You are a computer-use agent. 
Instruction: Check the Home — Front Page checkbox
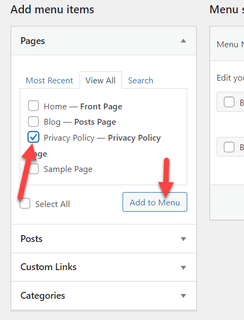pyautogui.click(x=33, y=106)
